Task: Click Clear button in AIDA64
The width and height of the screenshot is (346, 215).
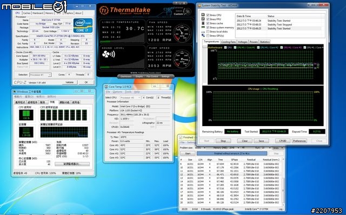Action: (x=245, y=141)
